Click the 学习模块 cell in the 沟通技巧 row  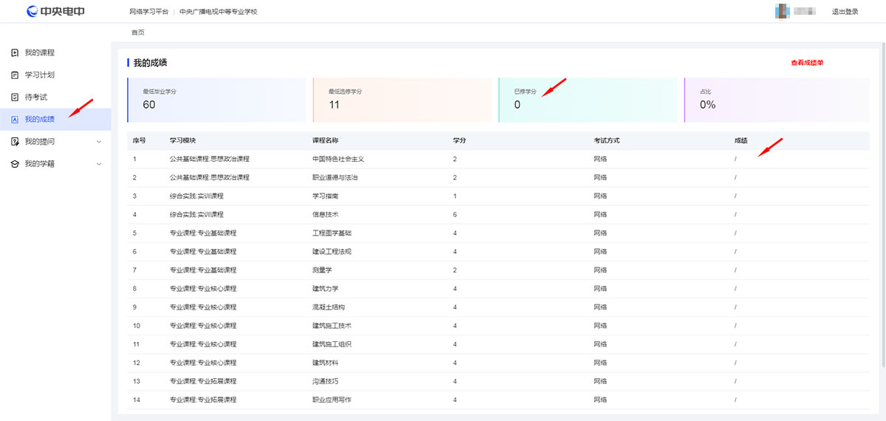pyautogui.click(x=203, y=381)
